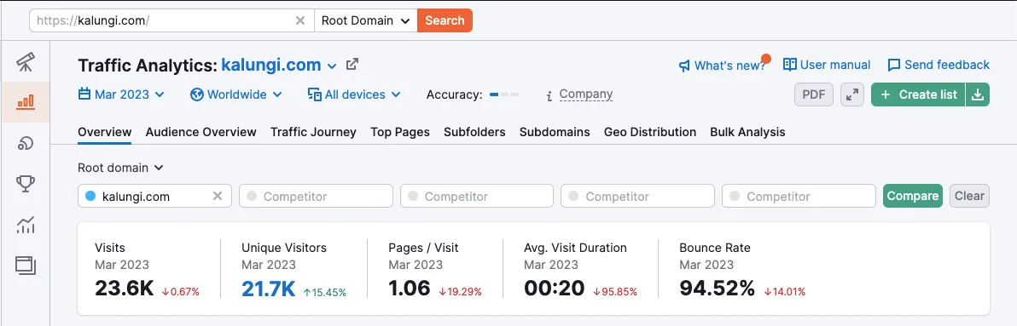Viewport: 1017px width, 326px height.
Task: Click the Unique Visitors value 21.7K
Action: 269,289
